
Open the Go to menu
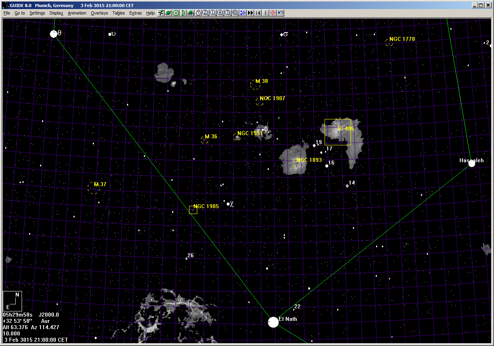pyautogui.click(x=20, y=13)
